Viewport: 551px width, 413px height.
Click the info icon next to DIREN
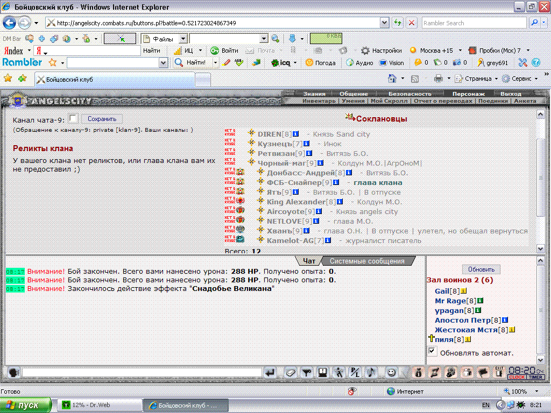[296, 134]
